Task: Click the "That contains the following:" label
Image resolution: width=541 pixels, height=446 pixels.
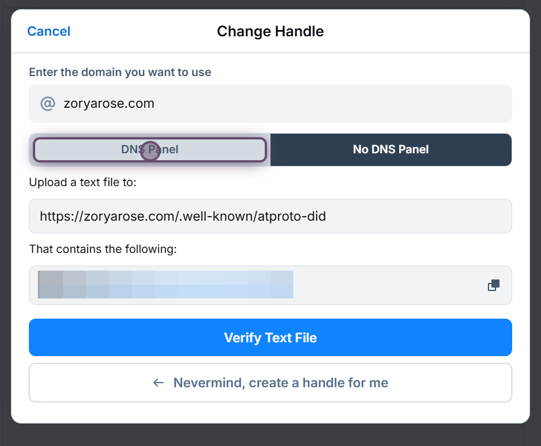Action: click(x=103, y=250)
